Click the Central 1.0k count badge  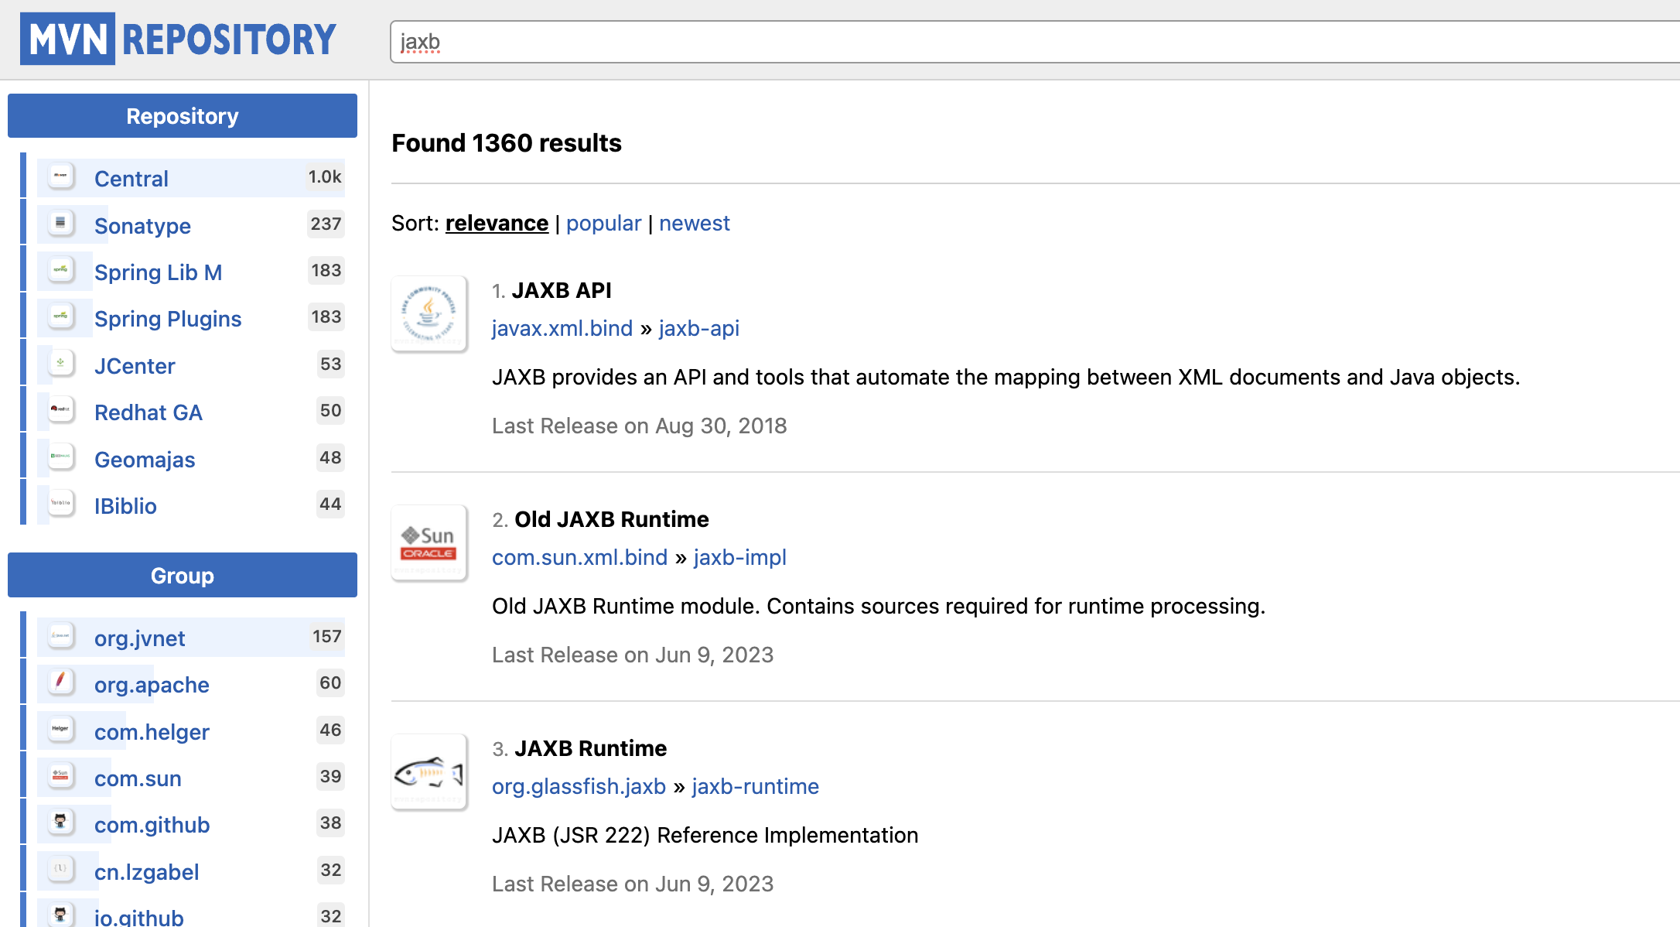point(325,176)
